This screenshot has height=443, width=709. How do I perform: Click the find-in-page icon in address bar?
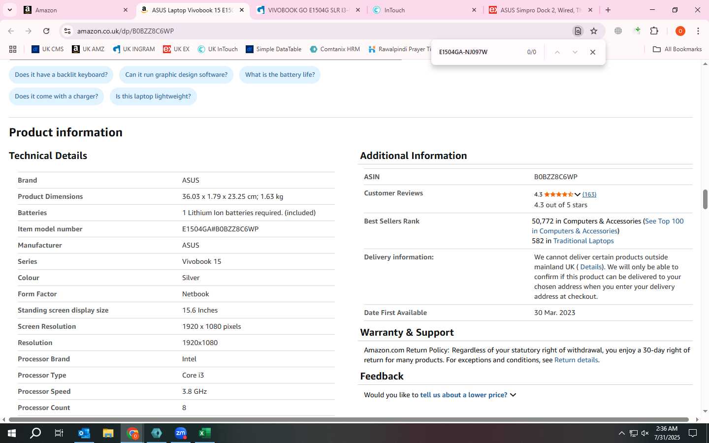click(x=578, y=31)
